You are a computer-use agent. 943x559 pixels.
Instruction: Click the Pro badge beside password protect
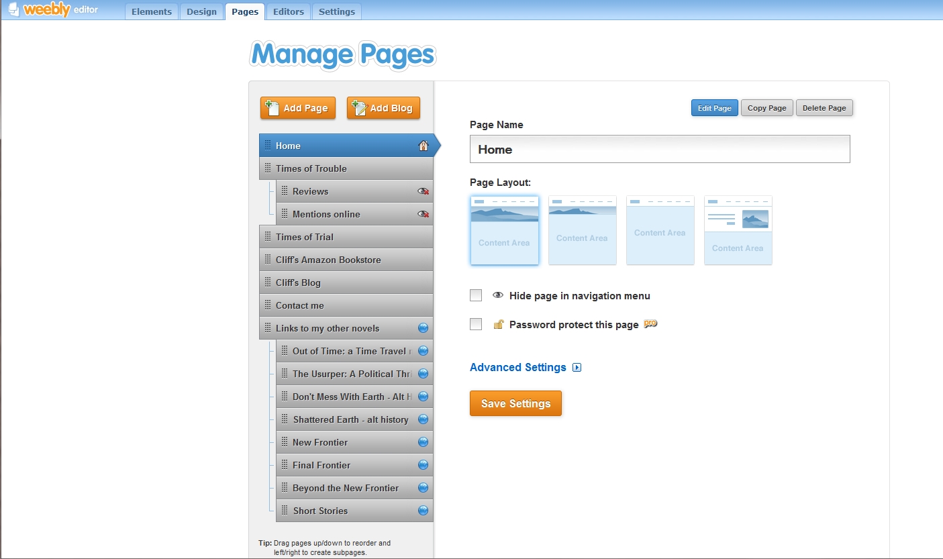click(650, 324)
